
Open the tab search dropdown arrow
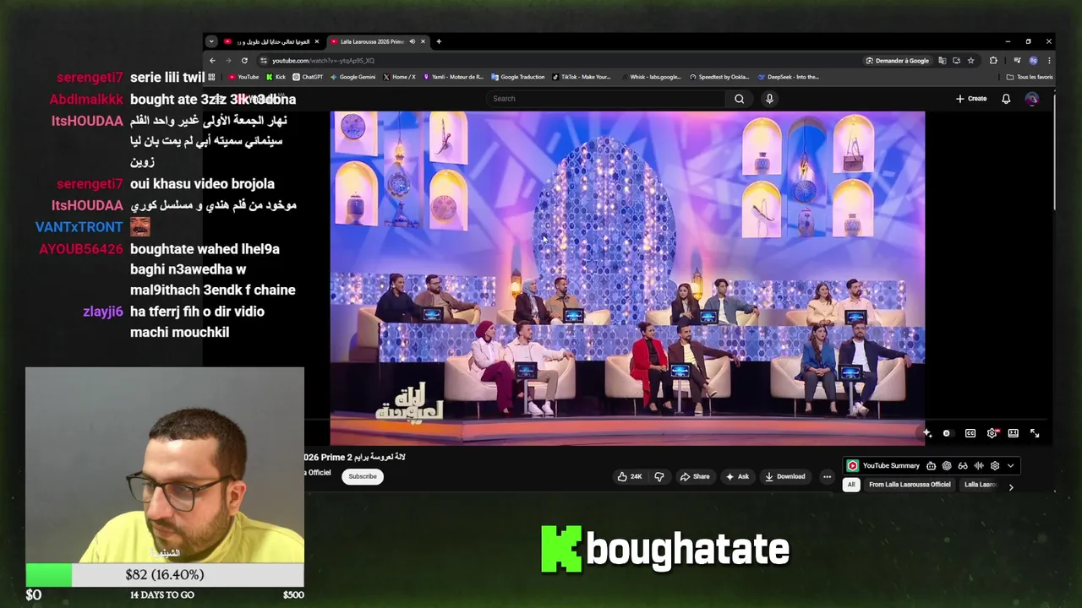coord(212,41)
